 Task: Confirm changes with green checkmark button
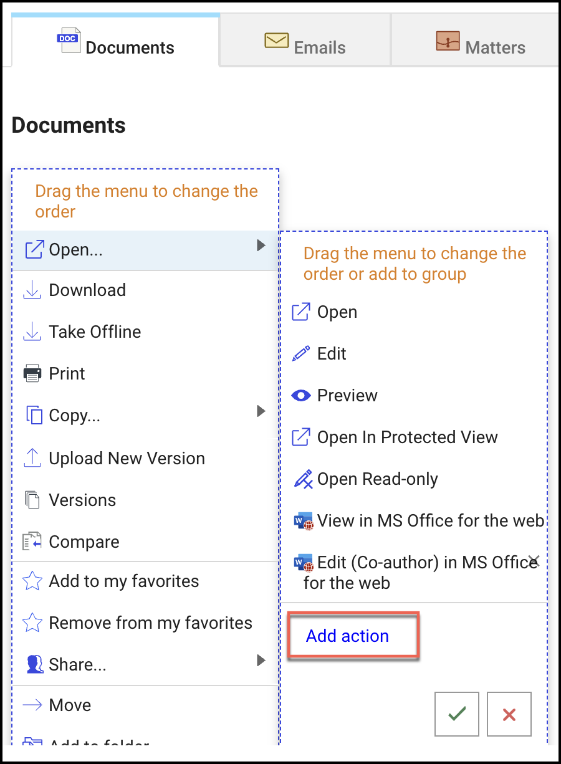(x=457, y=714)
